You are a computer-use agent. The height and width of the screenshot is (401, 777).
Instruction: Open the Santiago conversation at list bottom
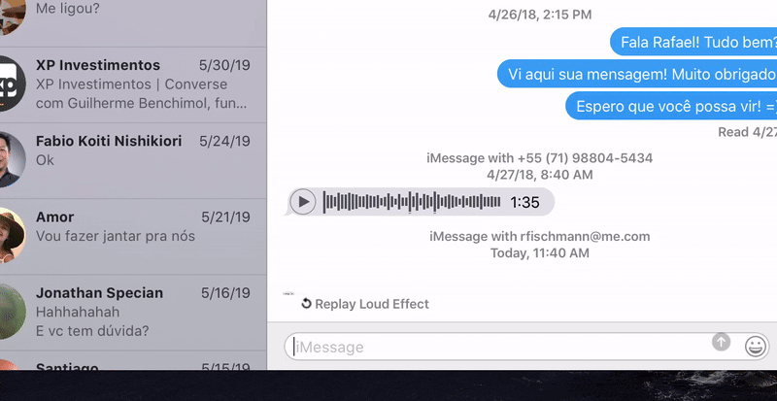pos(133,360)
